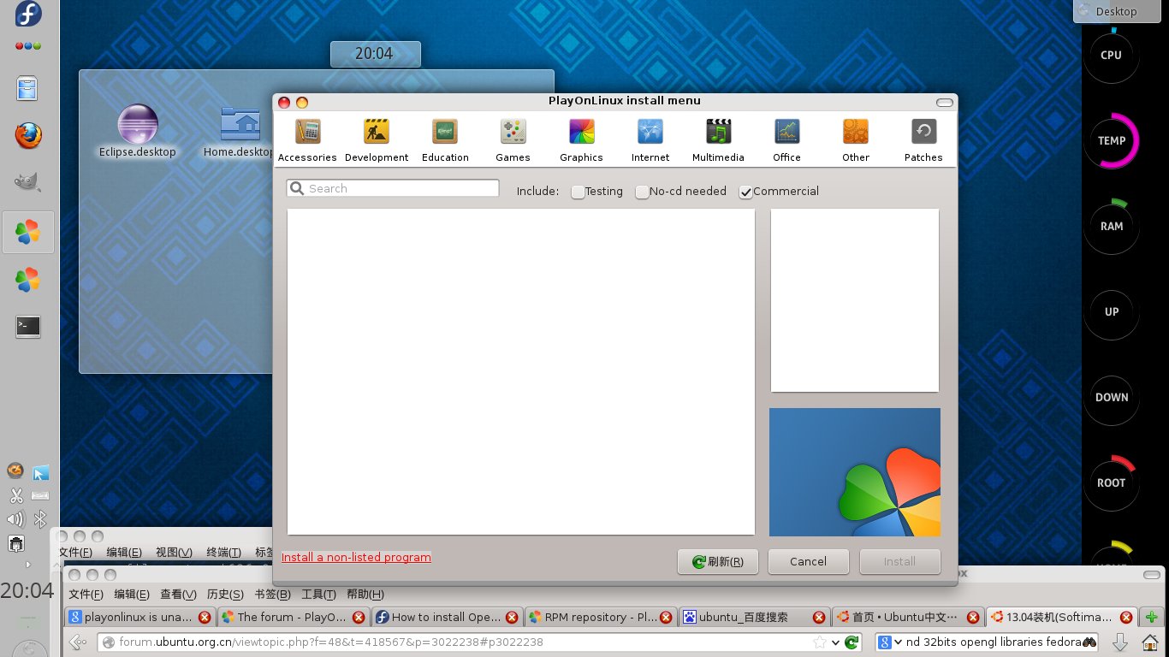
Task: Tick the No-cd needed checkbox
Action: 642,192
